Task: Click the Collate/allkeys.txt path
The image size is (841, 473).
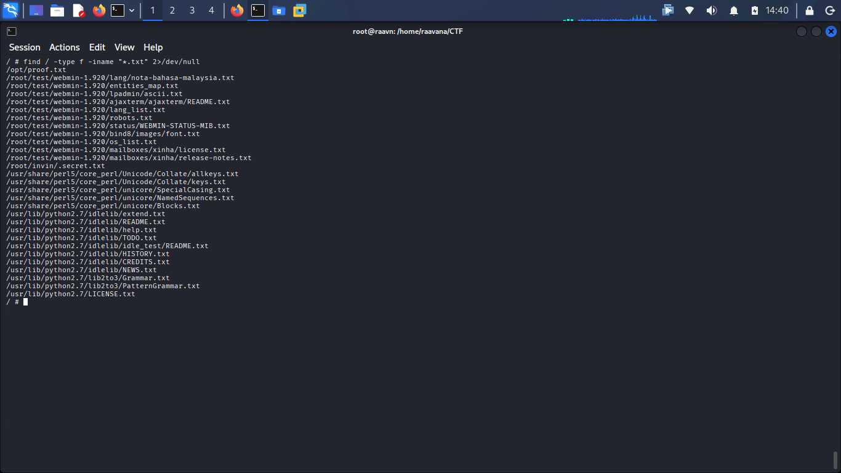Action: pos(123,174)
